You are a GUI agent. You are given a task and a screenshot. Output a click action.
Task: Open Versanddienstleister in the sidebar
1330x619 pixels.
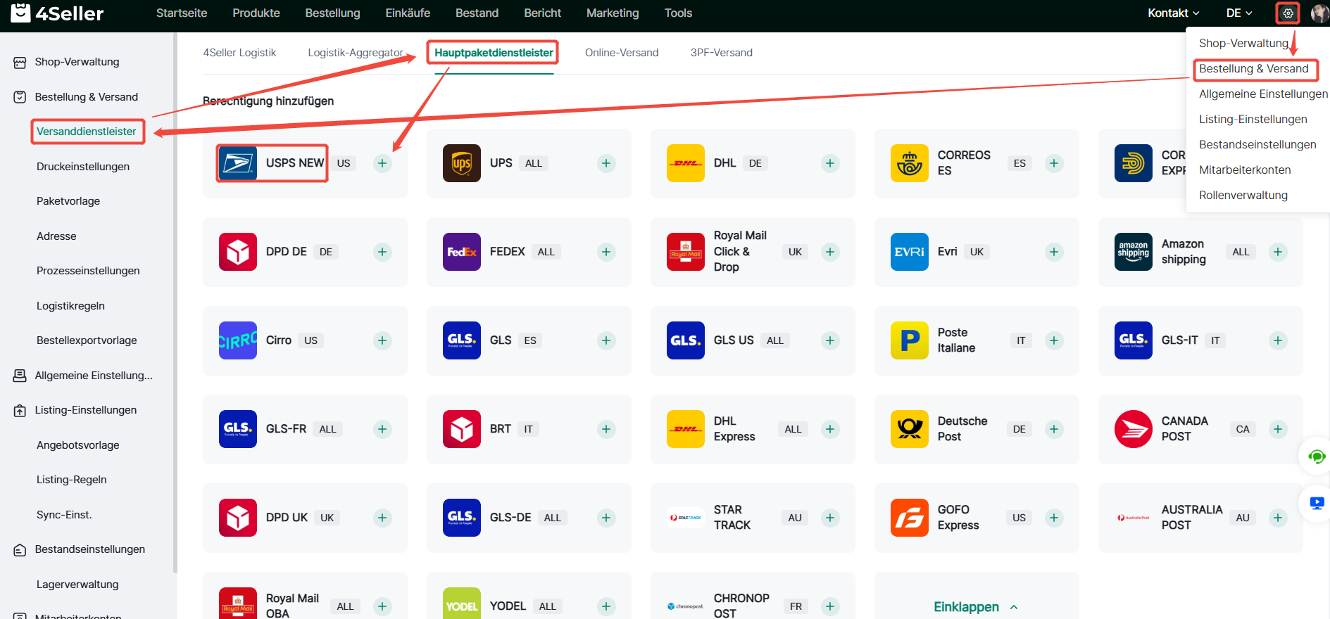click(87, 132)
